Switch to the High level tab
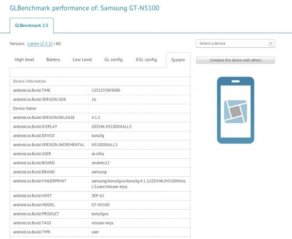 pos(25,60)
